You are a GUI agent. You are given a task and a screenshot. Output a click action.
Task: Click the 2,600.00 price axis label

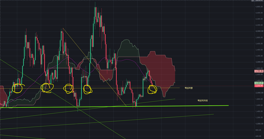click(x=259, y=74)
